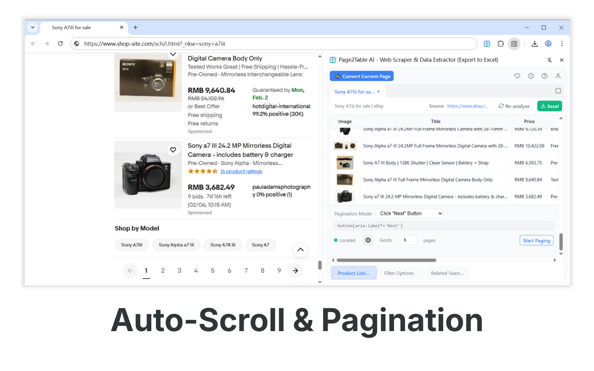Open the browser three-dot menu
This screenshot has height=371, width=594.
click(x=562, y=44)
